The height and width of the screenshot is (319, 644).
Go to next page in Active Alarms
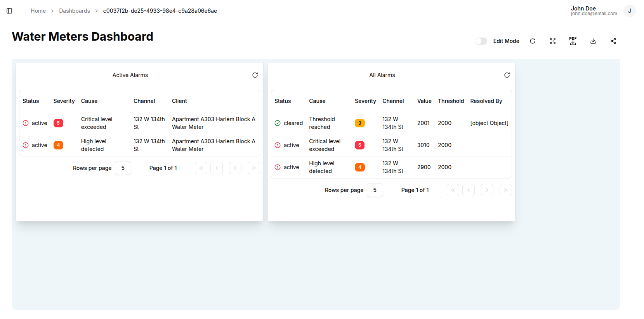click(235, 168)
